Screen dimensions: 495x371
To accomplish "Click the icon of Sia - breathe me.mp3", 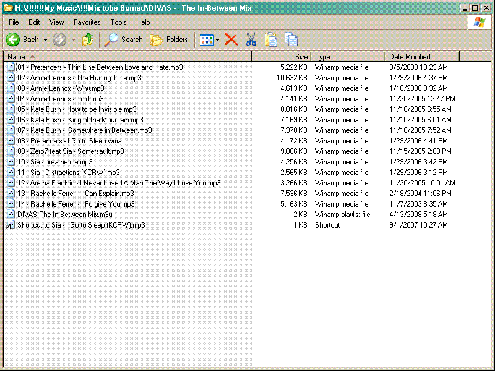I will 11,162.
